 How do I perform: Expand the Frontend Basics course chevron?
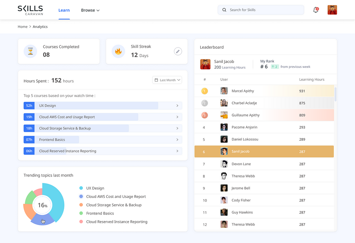(x=177, y=140)
